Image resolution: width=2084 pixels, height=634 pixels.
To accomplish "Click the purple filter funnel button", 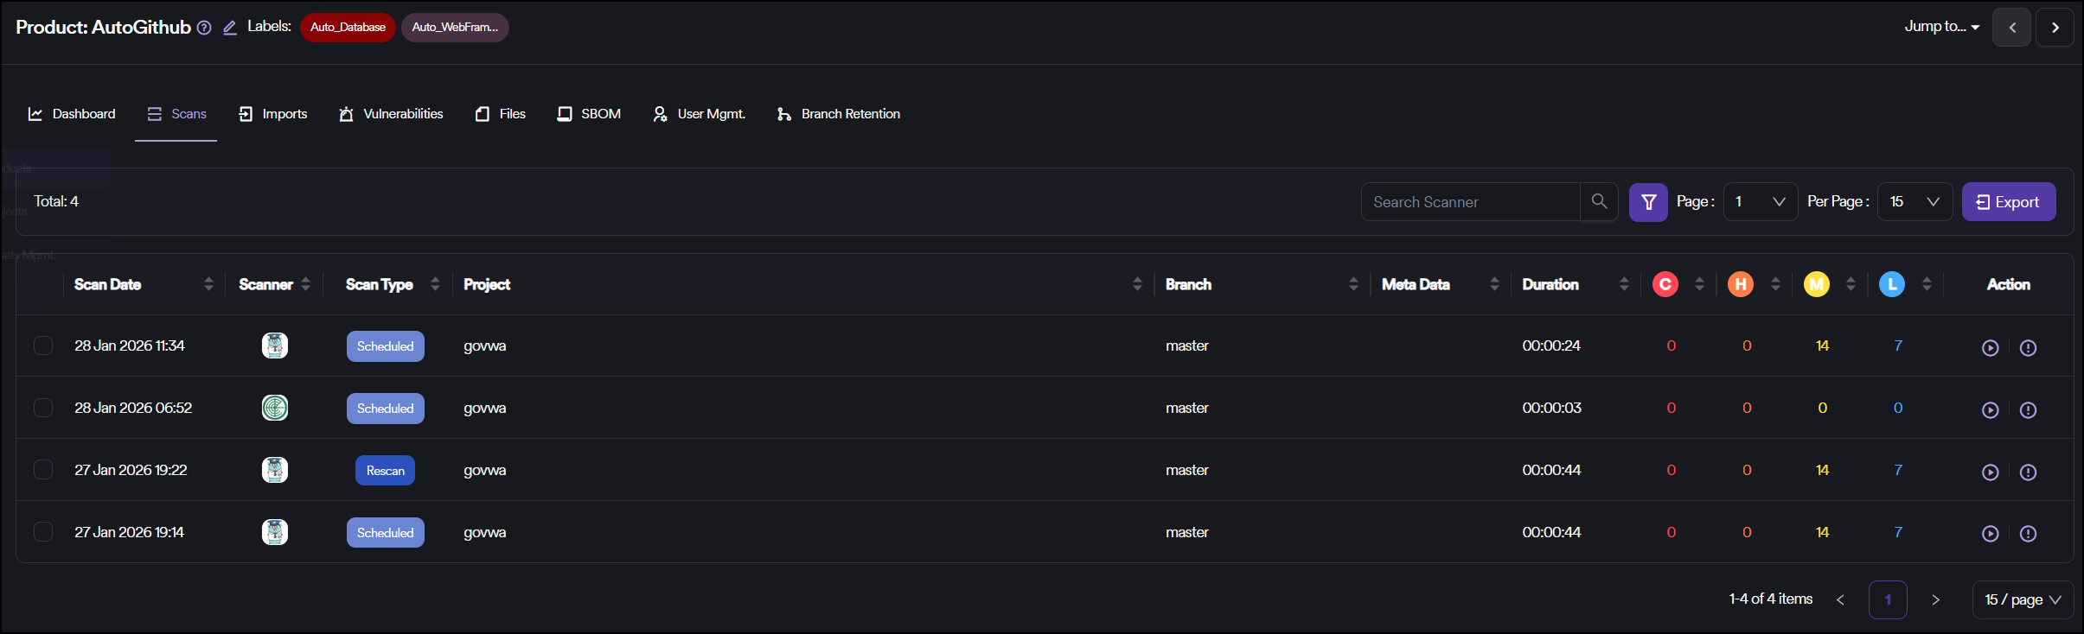I will click(x=1648, y=202).
